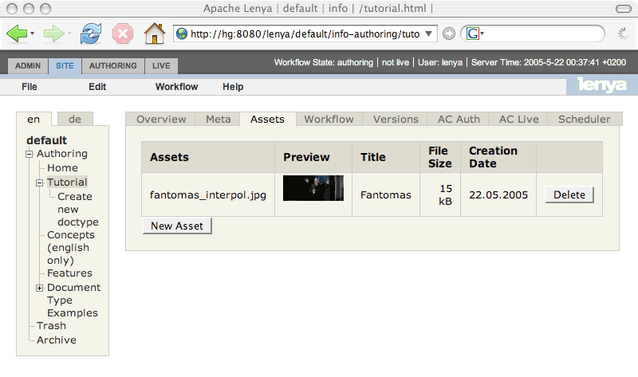Click the browser Back arrow icon
This screenshot has height=377, width=638.
[17, 33]
